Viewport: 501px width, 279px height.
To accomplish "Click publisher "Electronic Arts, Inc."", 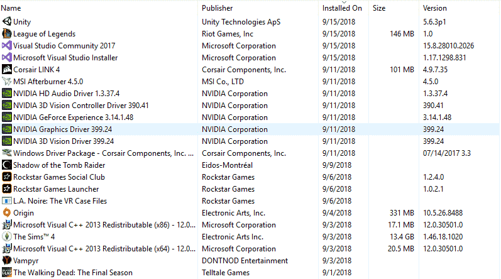I will (x=234, y=213).
